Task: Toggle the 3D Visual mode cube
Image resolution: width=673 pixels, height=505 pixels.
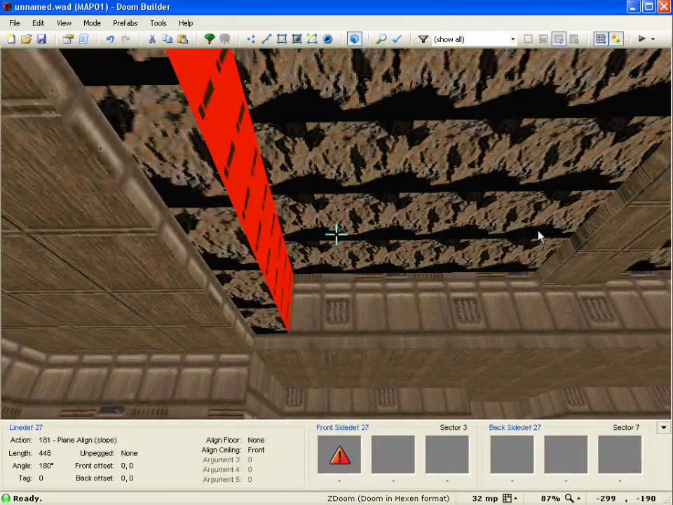Action: click(x=354, y=39)
